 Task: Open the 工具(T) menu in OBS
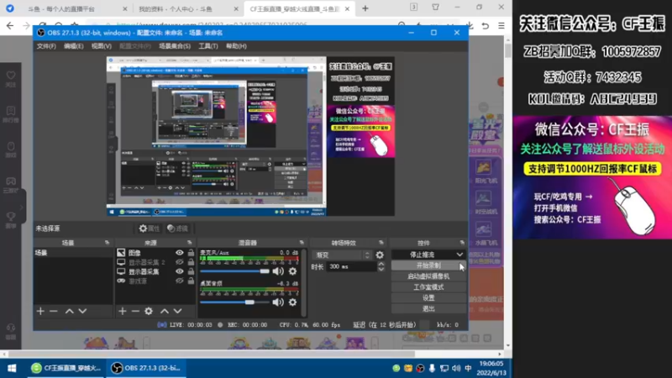(x=208, y=46)
